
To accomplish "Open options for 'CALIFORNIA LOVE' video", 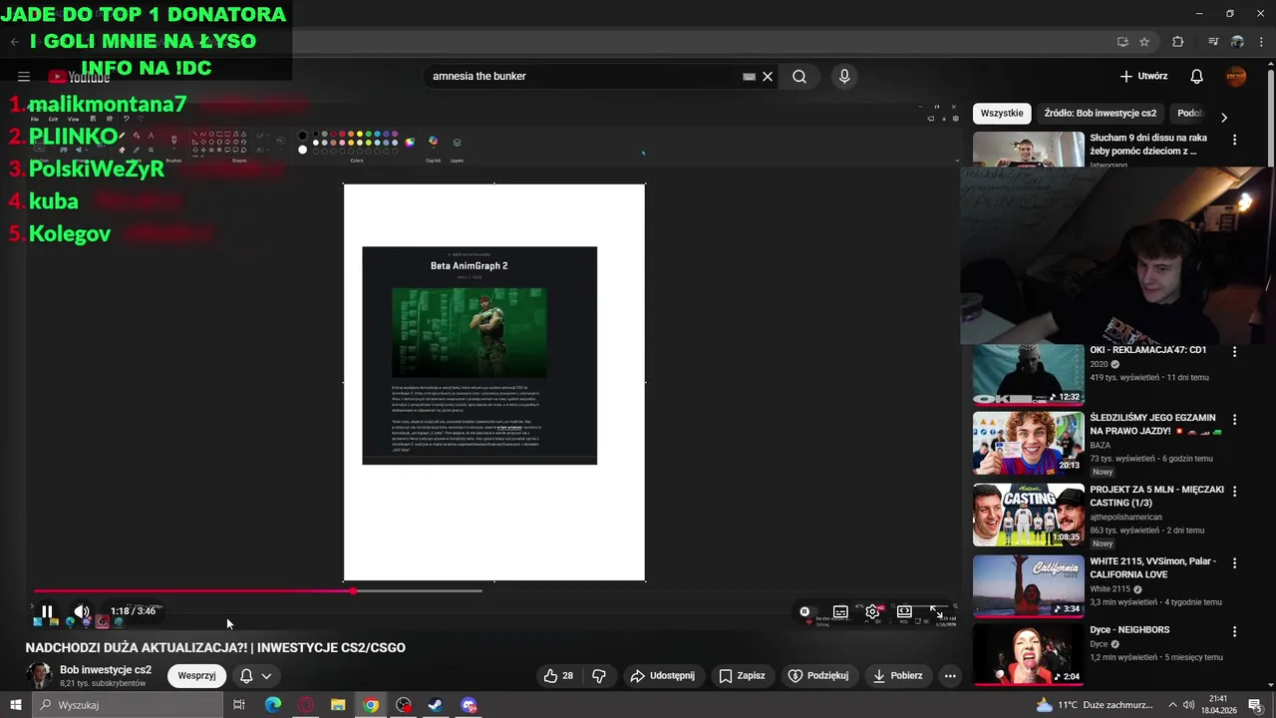I will [x=1235, y=563].
